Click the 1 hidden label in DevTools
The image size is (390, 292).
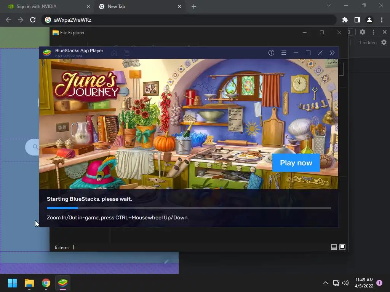tap(368, 43)
